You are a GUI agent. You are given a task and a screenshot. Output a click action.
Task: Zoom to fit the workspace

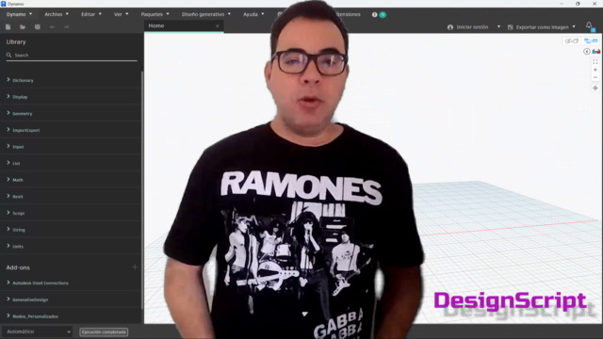[x=595, y=61]
